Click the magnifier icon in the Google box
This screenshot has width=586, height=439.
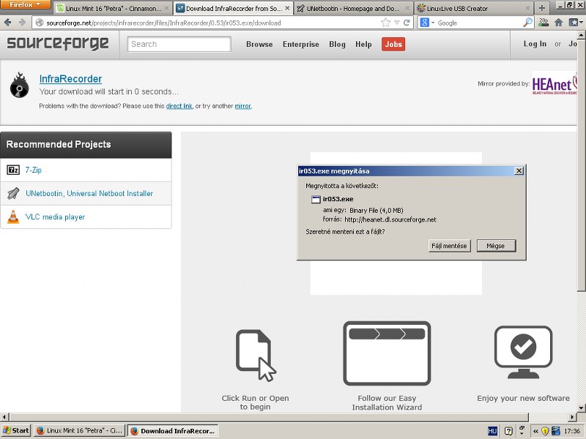[527, 23]
